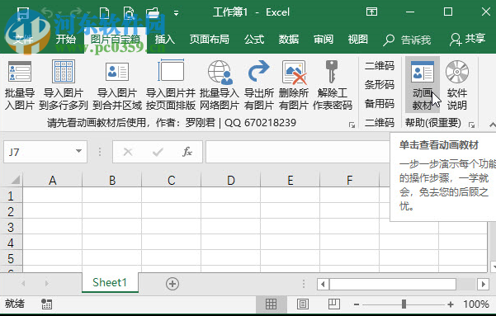This screenshot has height=316, width=496.
Task: Select row 3 header
Action: pos(11,227)
